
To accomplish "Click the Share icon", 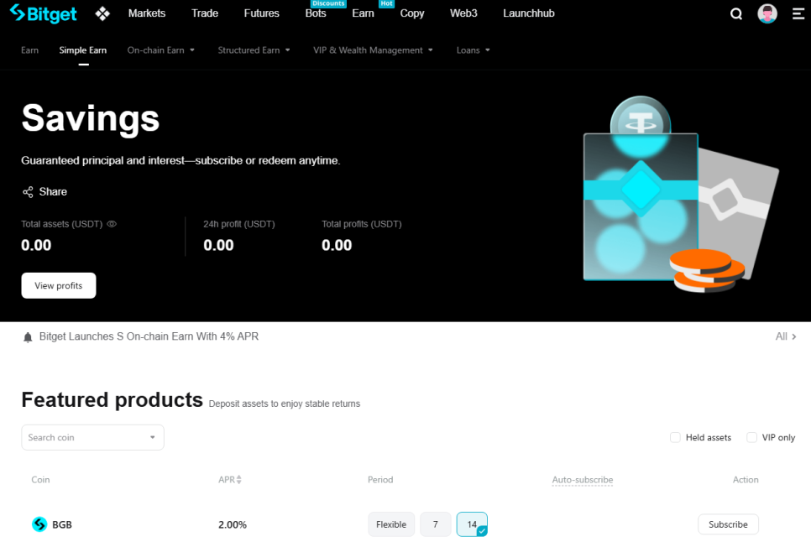I will click(x=28, y=192).
